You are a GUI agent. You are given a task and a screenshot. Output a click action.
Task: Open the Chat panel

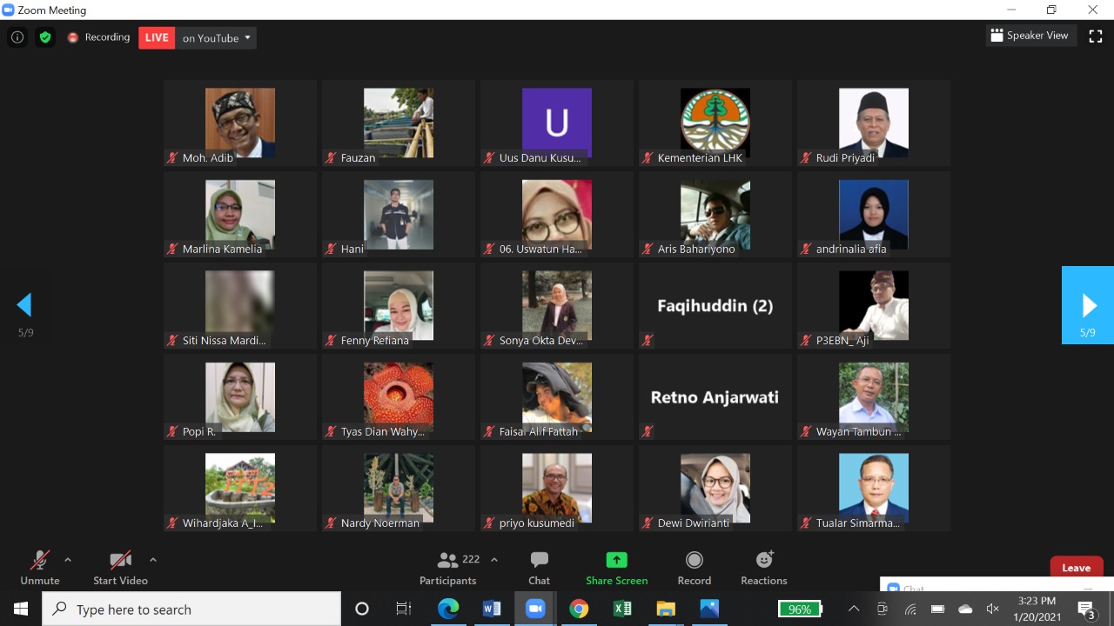click(x=539, y=568)
